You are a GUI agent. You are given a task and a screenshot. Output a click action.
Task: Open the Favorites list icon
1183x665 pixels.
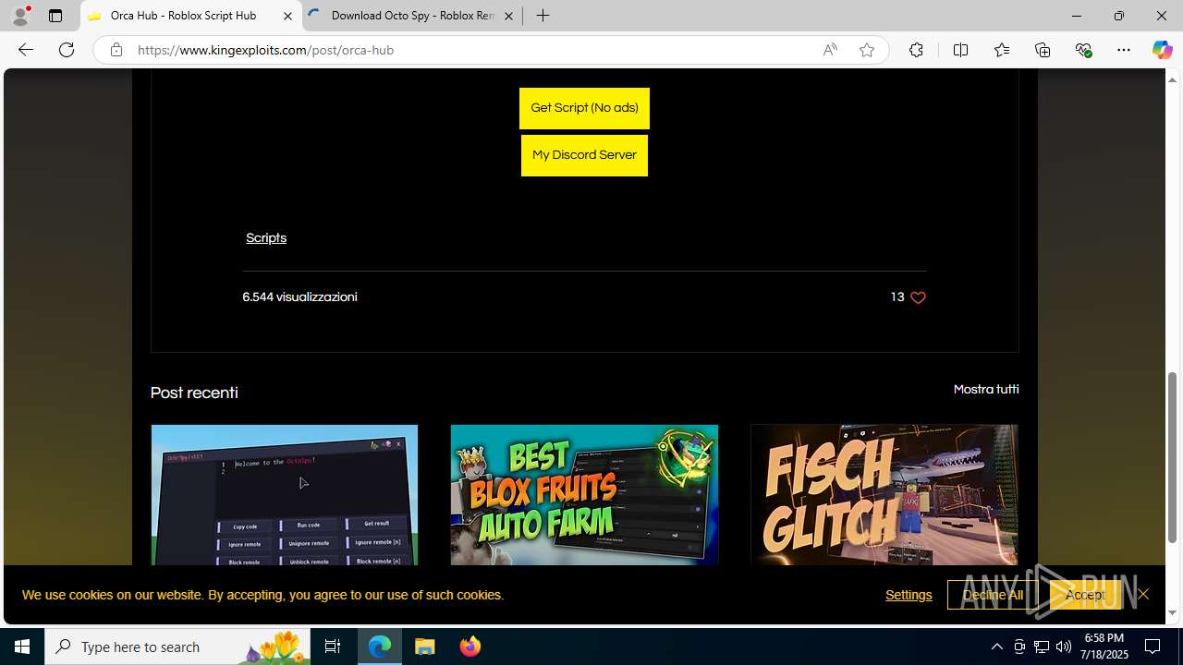pos(1002,50)
